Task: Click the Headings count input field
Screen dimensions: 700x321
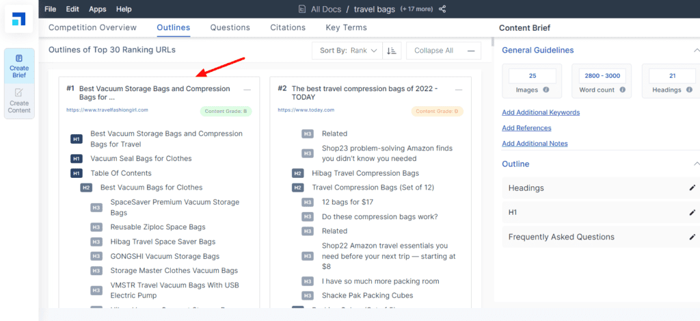Action: (672, 76)
